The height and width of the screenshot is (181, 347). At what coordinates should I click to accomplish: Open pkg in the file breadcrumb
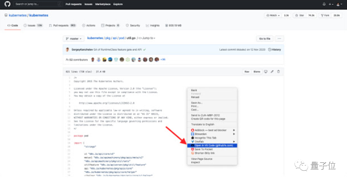108,38
